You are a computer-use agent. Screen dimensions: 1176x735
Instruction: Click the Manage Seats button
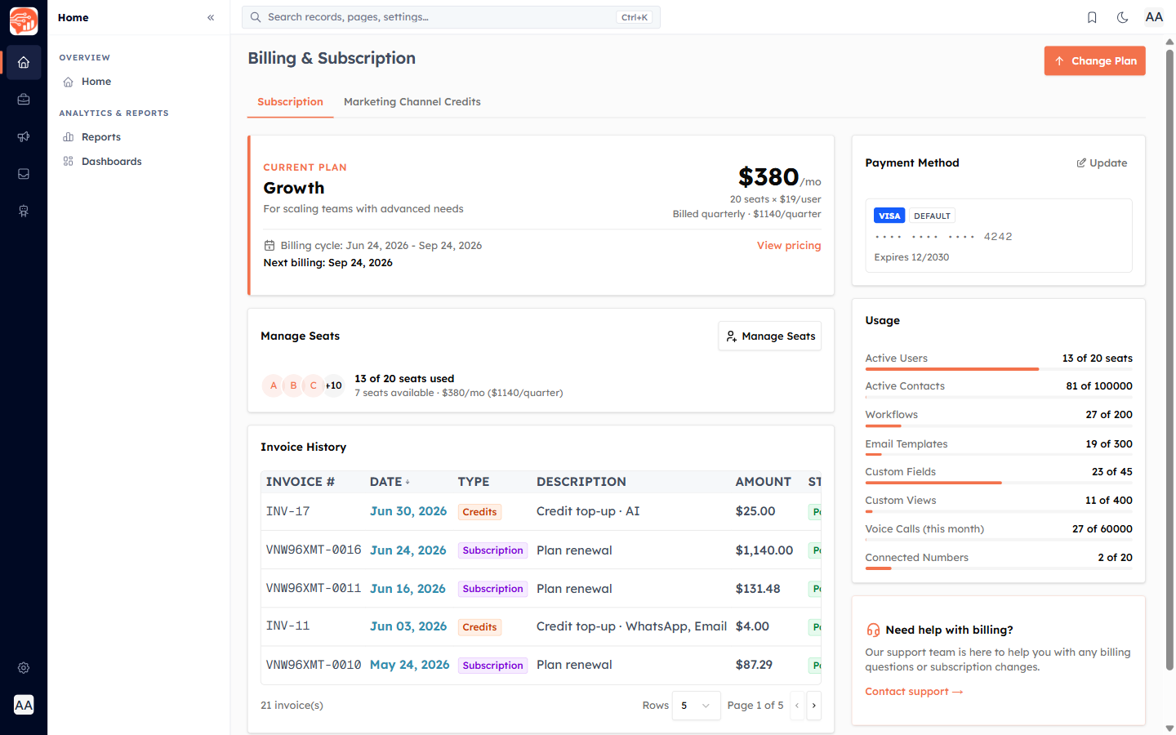[x=769, y=336]
